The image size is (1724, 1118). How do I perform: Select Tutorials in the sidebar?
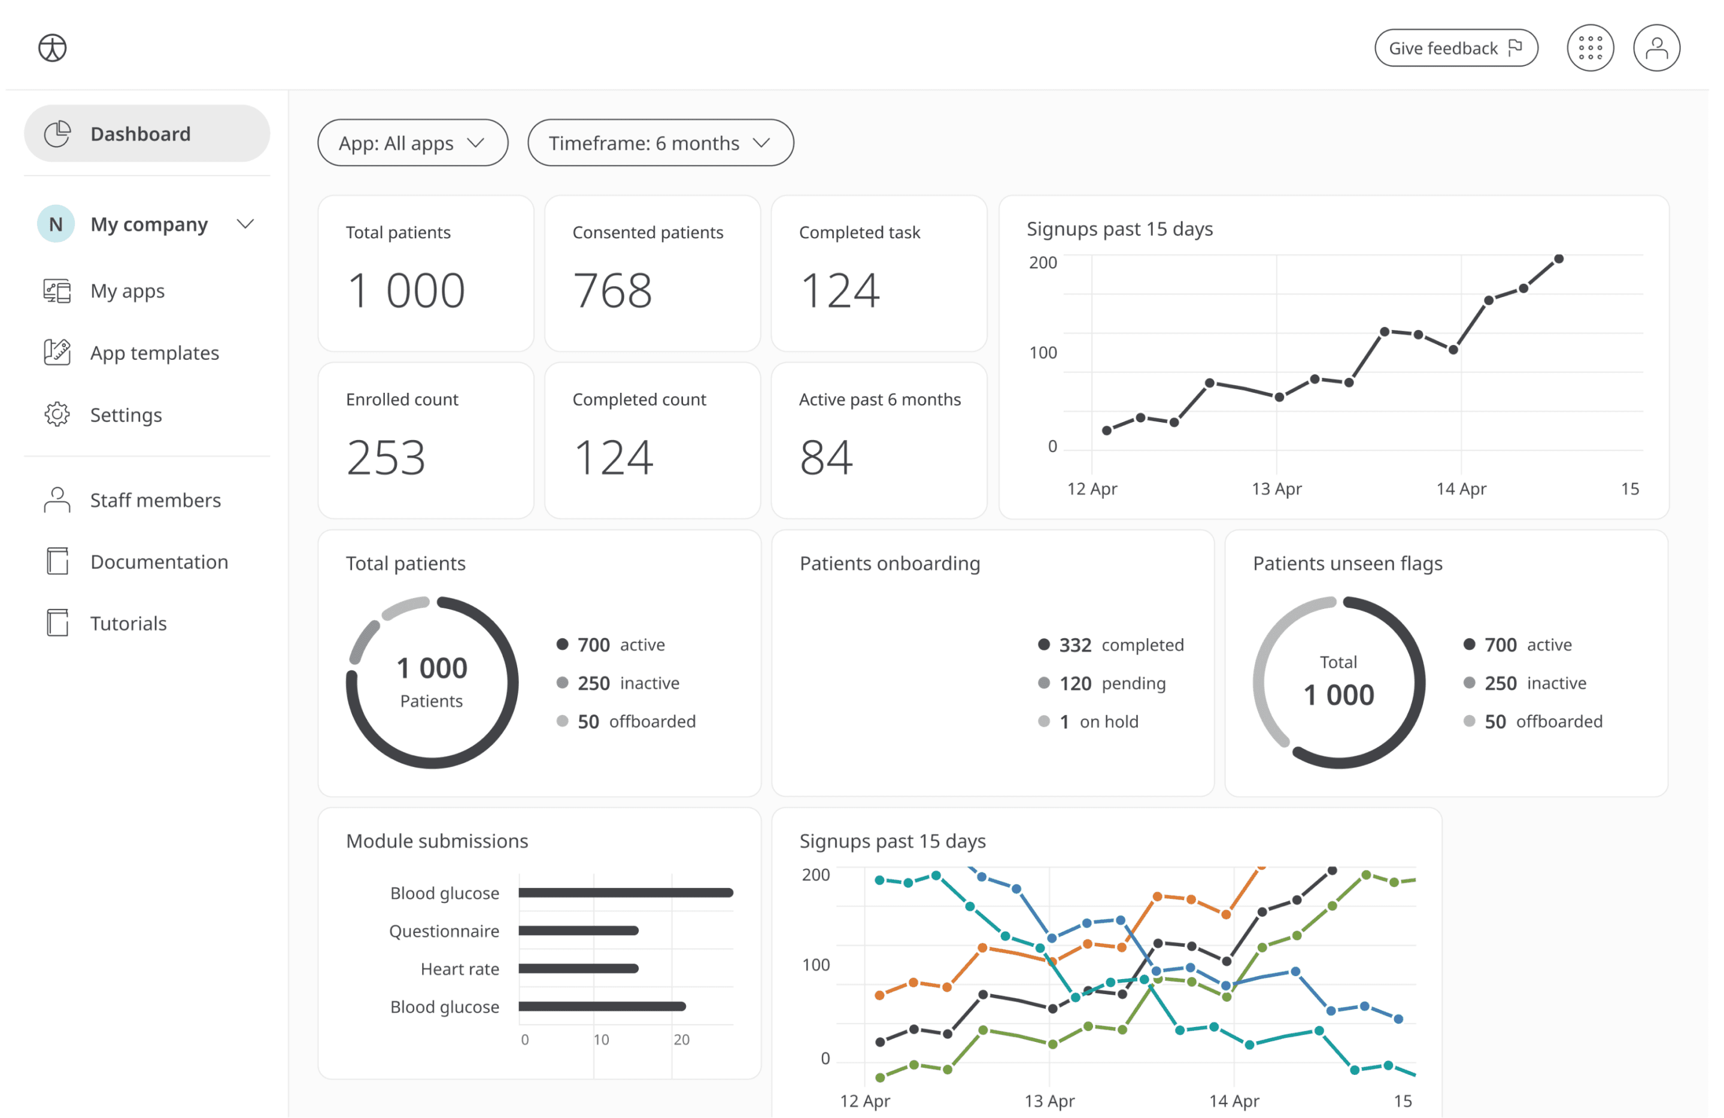point(128,623)
